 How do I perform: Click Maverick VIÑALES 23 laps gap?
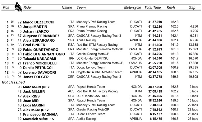[193, 119]
